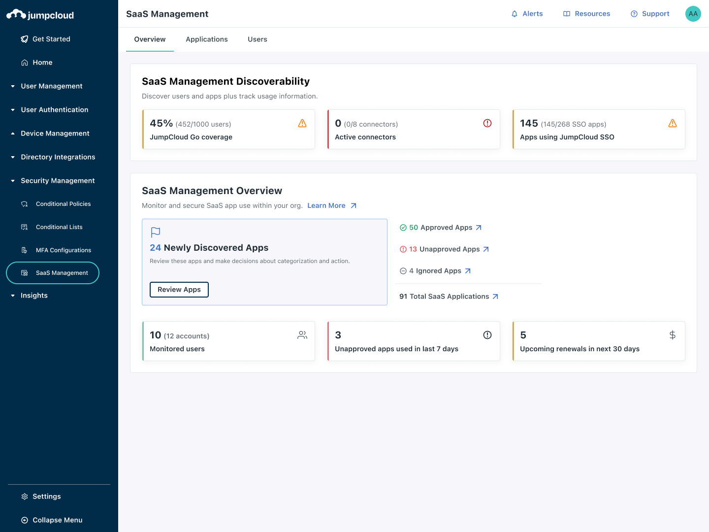Click the minus circle icon beside Ignored Apps
Image resolution: width=709 pixels, height=532 pixels.
tap(403, 271)
